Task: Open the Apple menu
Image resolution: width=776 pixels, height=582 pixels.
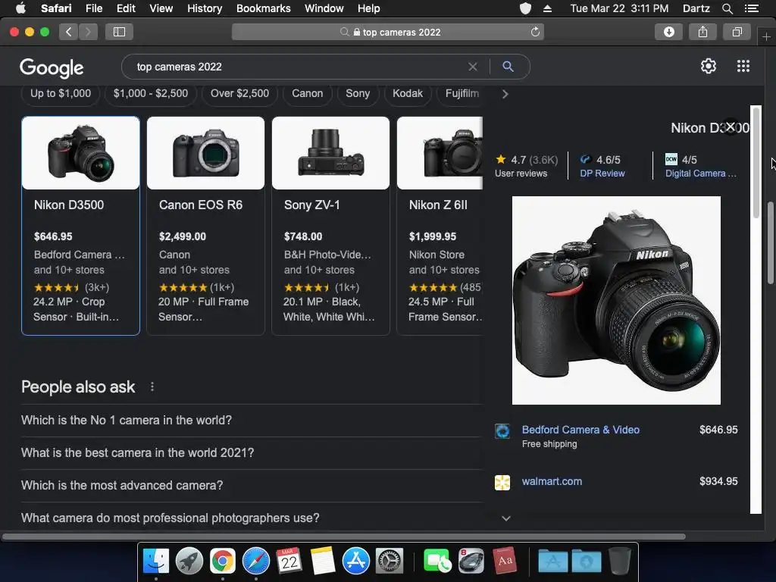Action: (x=20, y=8)
